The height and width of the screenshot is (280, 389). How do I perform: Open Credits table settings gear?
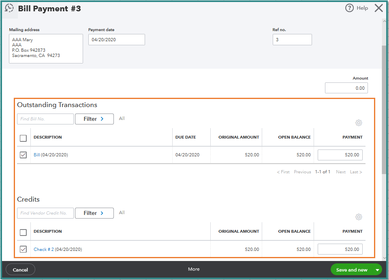pyautogui.click(x=359, y=217)
